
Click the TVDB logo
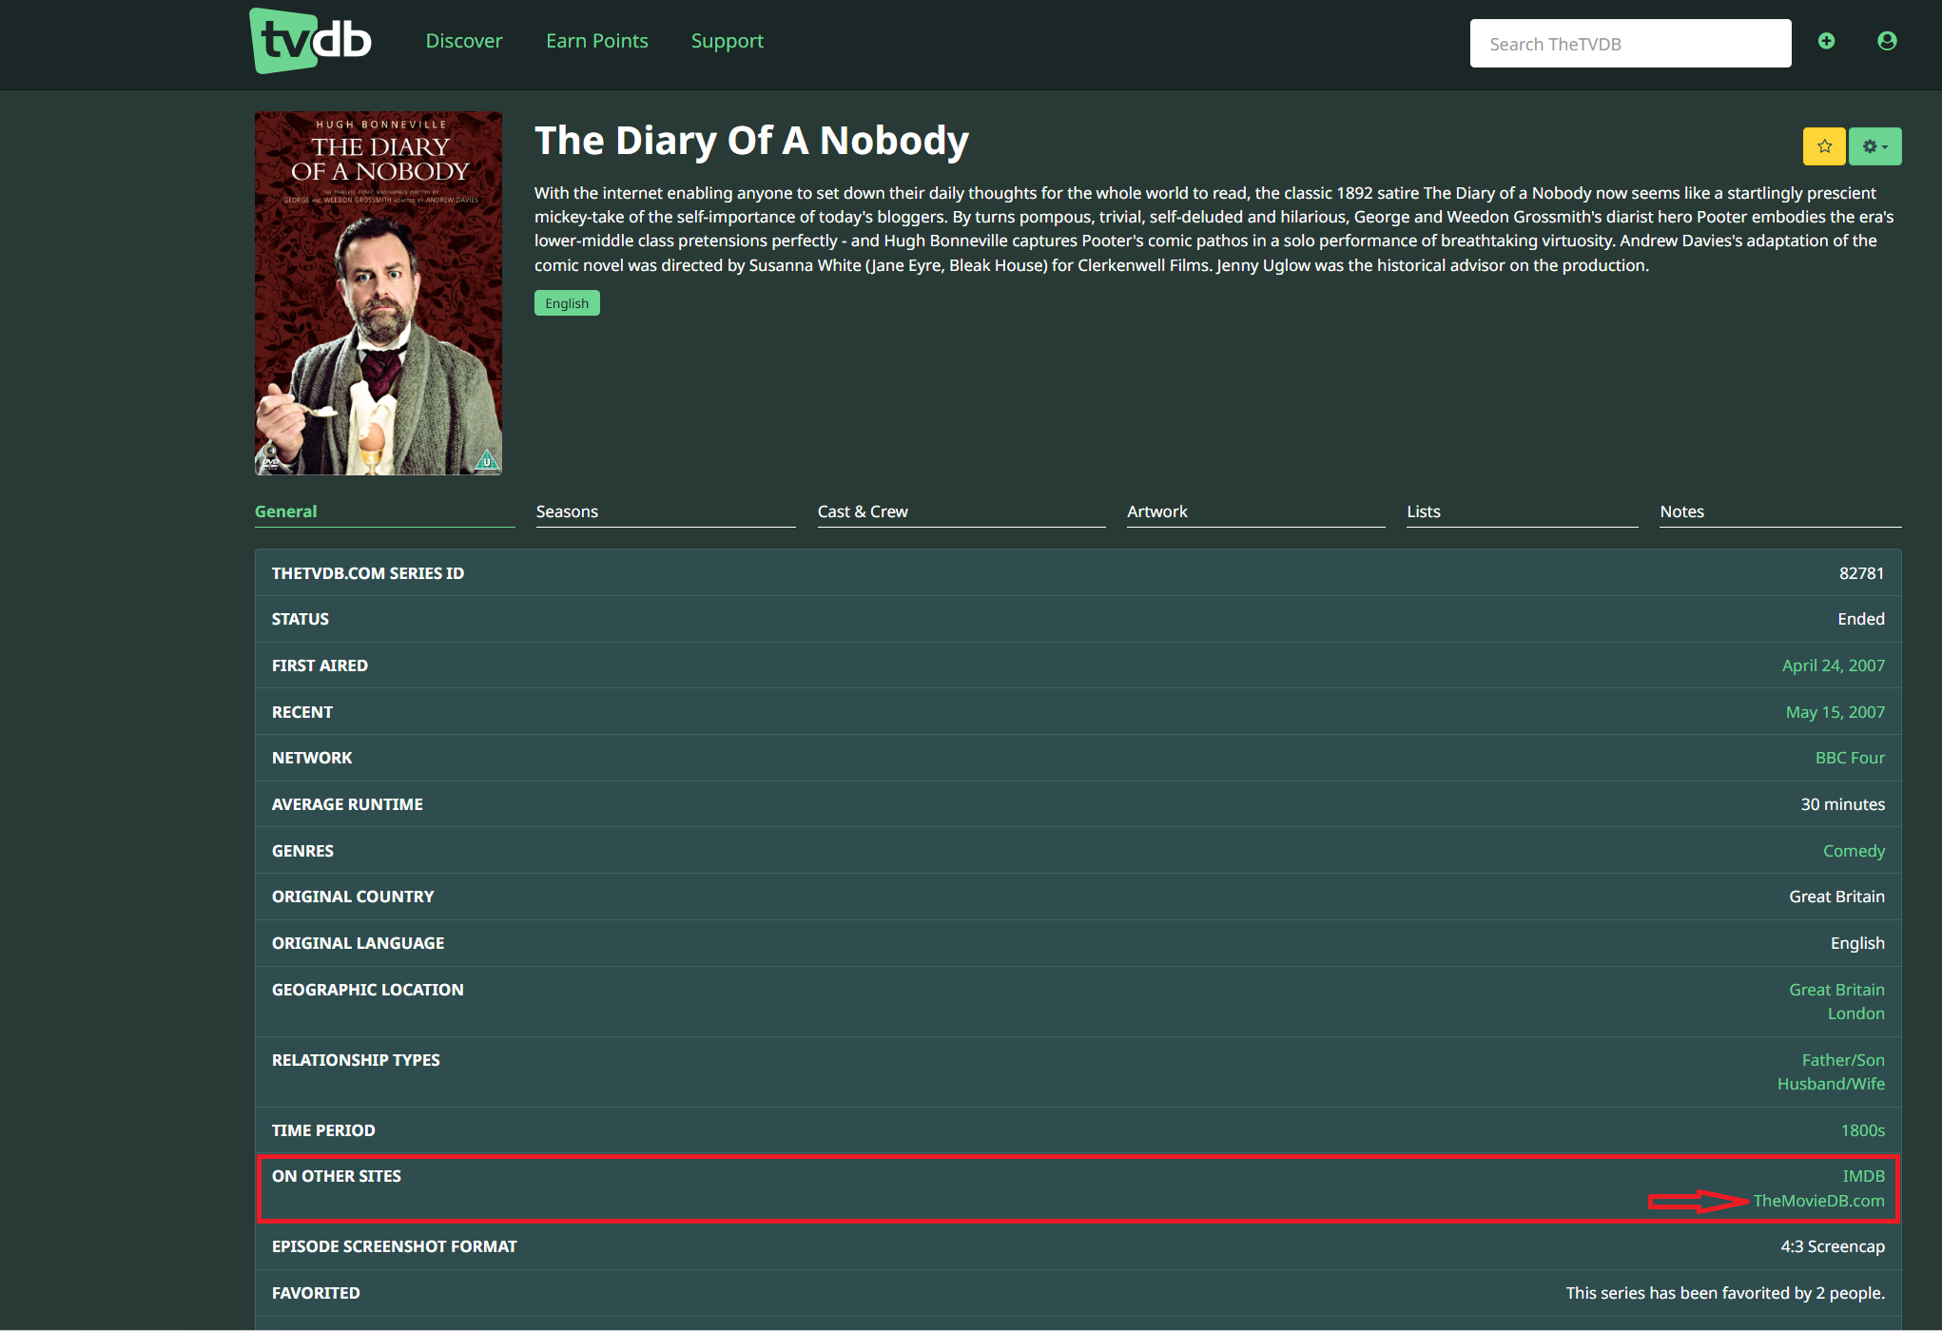[310, 41]
